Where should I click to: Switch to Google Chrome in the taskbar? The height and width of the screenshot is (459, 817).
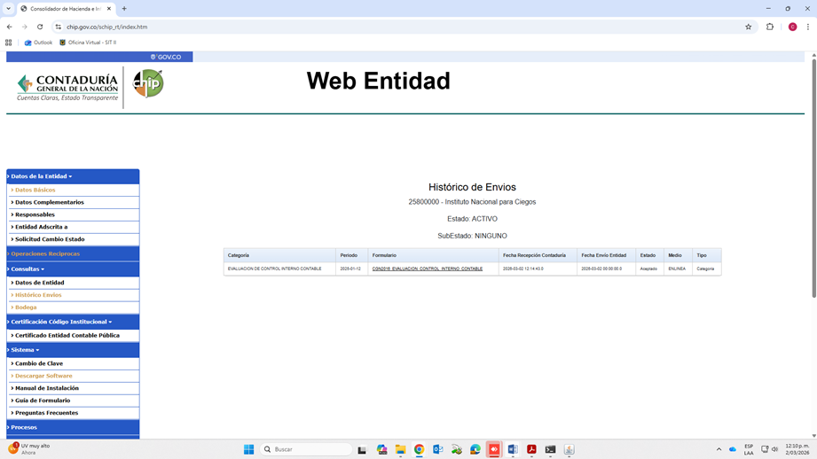coord(419,449)
